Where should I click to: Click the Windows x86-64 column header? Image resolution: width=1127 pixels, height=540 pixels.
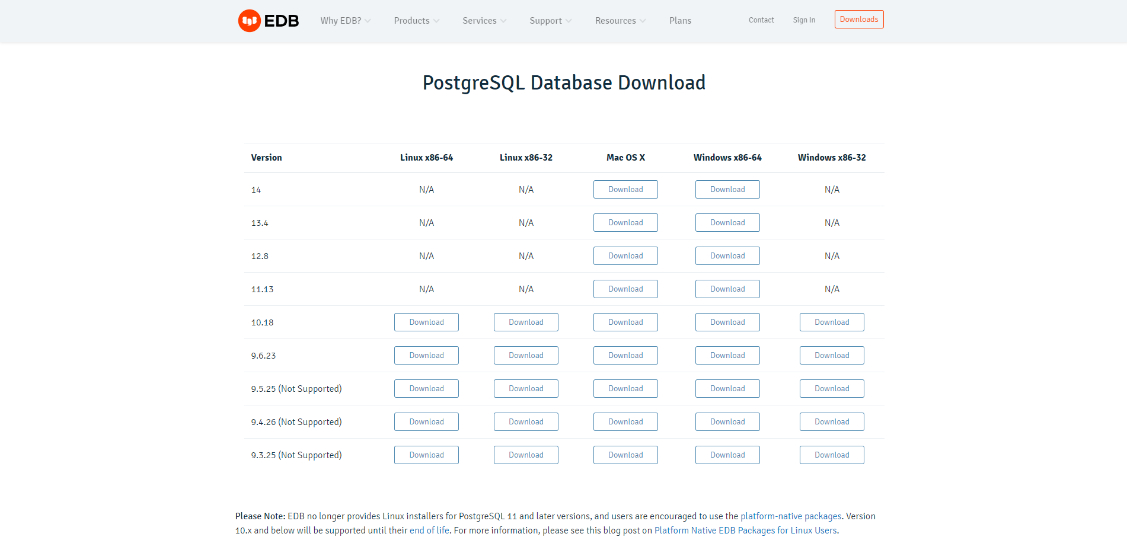(x=727, y=158)
